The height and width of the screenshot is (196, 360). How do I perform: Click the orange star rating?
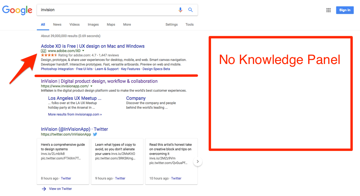49,55
